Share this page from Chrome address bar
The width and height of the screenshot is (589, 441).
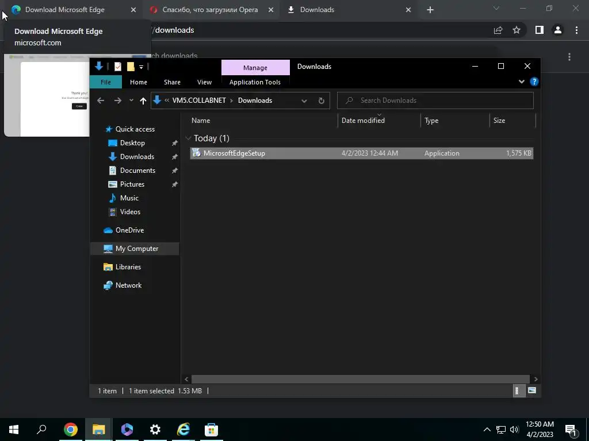pyautogui.click(x=498, y=30)
